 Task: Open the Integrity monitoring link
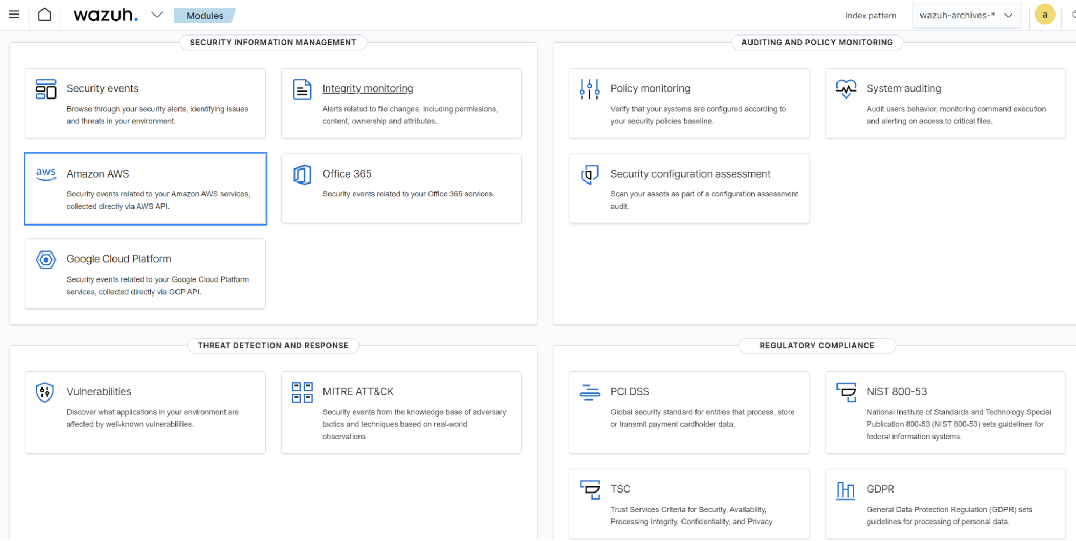tap(368, 88)
